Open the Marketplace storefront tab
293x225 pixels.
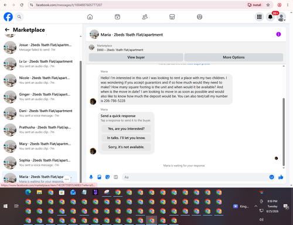tap(172, 17)
